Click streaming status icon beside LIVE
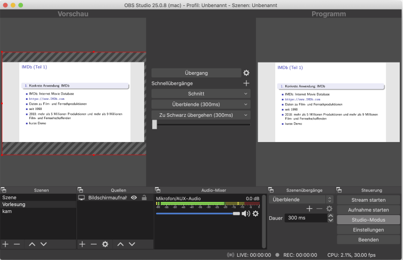 point(230,255)
